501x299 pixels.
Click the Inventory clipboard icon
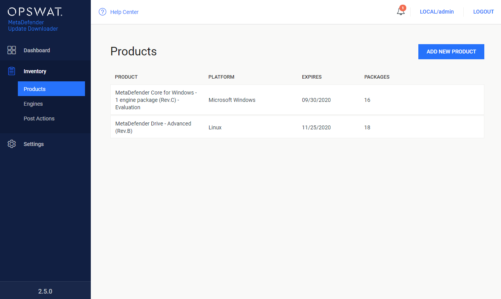point(12,71)
